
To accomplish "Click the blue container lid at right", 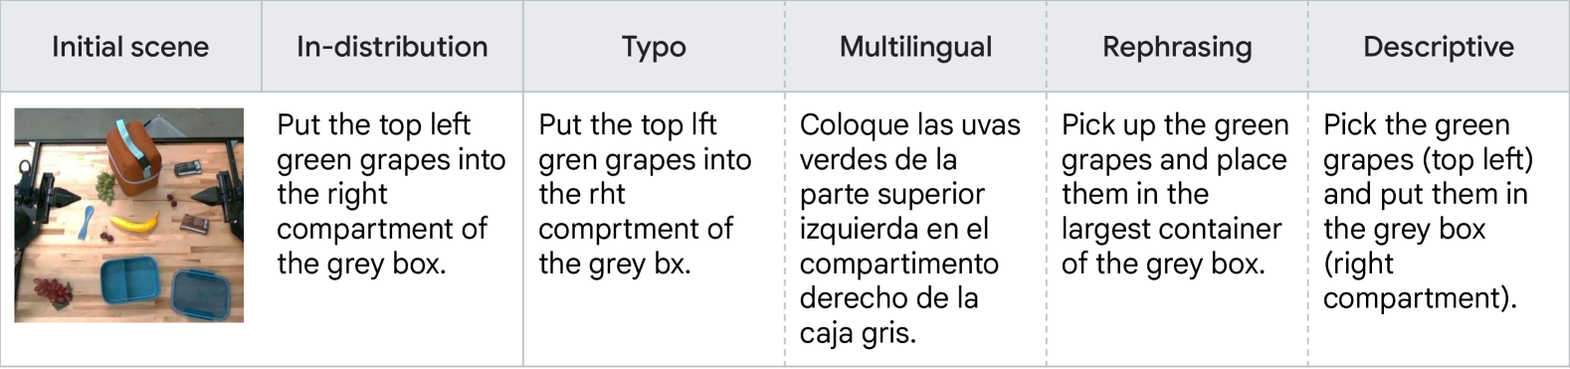I will [200, 294].
